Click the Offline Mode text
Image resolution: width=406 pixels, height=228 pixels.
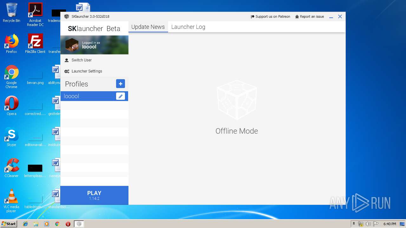tap(237, 131)
